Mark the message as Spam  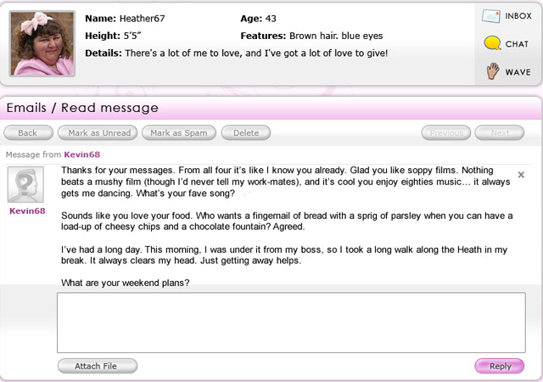click(x=178, y=132)
